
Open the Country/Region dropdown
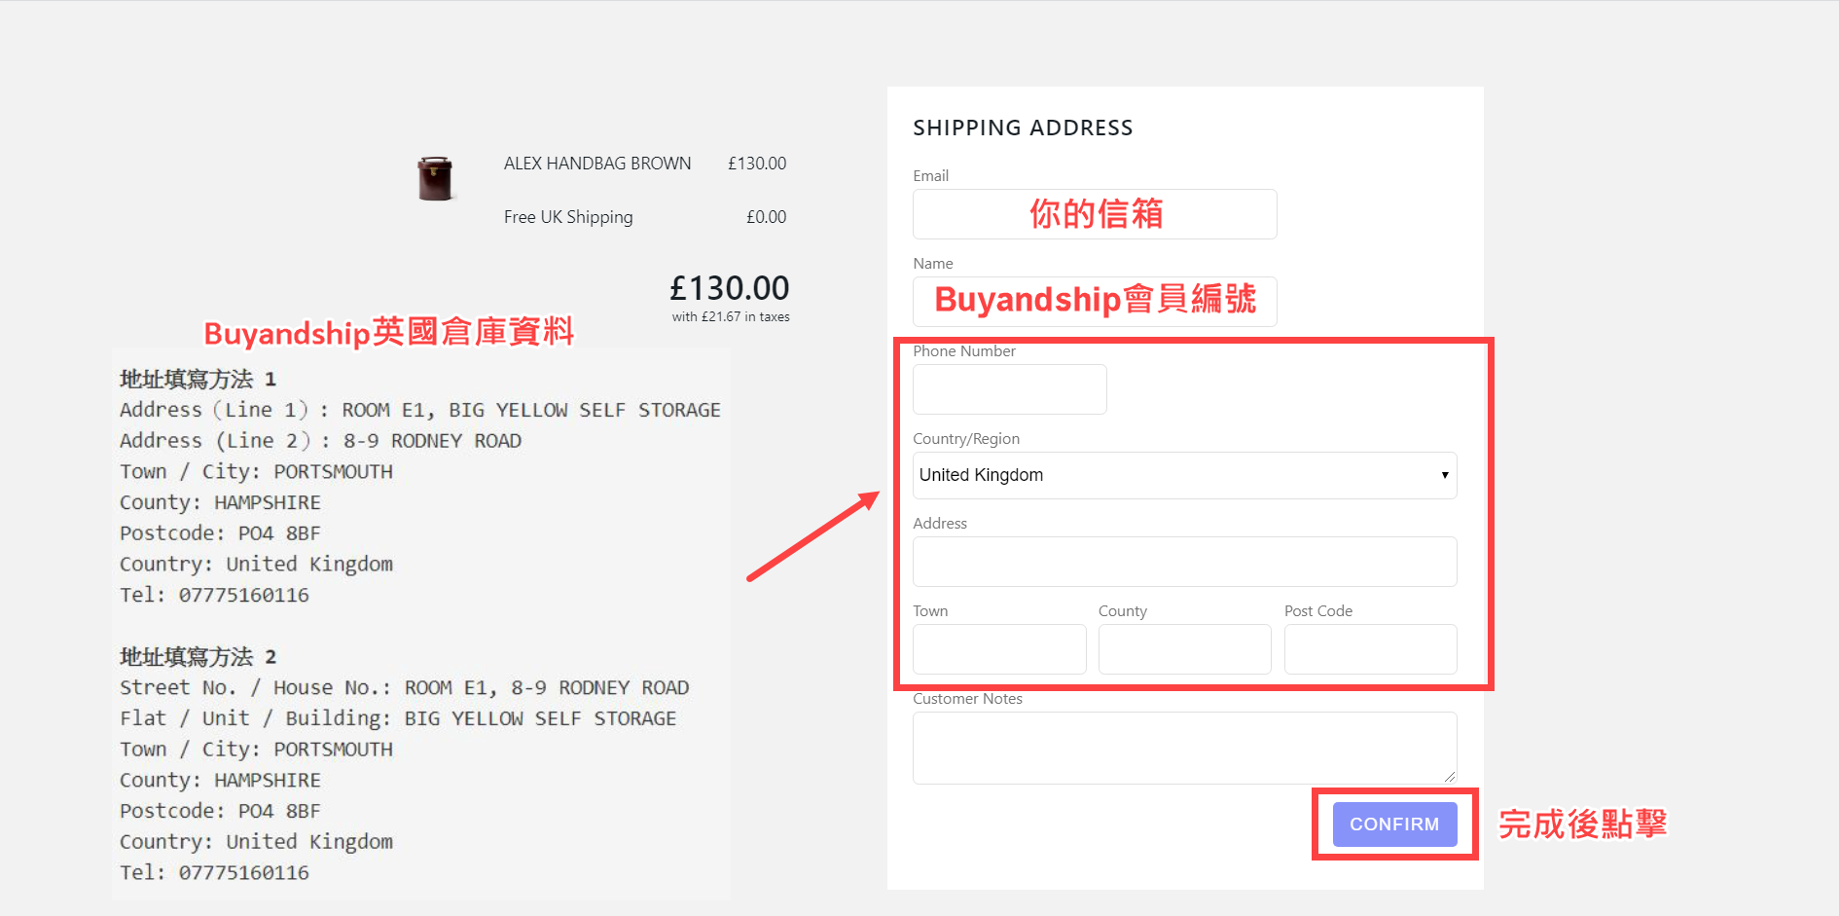[x=1183, y=475]
